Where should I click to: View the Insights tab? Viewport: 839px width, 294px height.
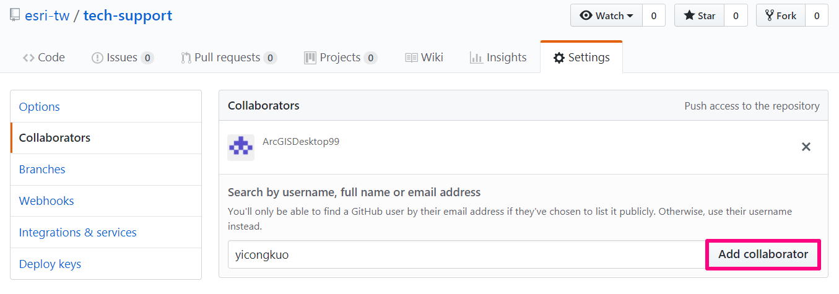498,58
